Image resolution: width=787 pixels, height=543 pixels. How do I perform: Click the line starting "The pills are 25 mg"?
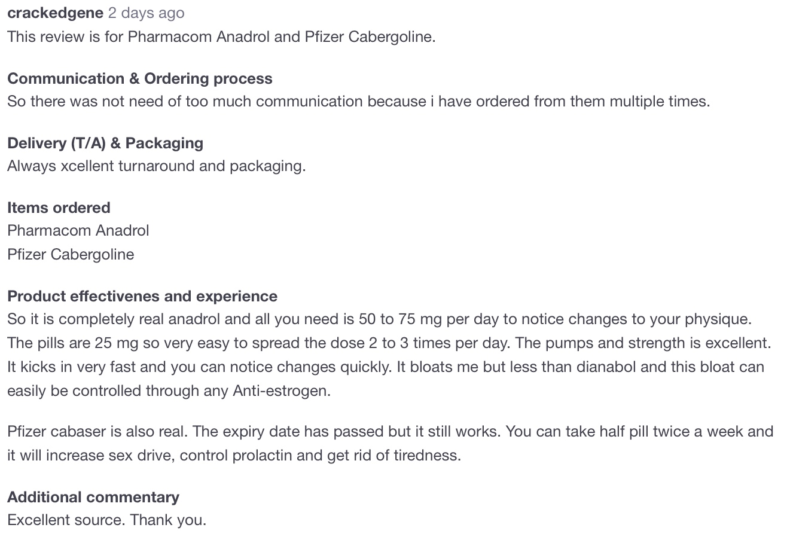[x=389, y=343]
